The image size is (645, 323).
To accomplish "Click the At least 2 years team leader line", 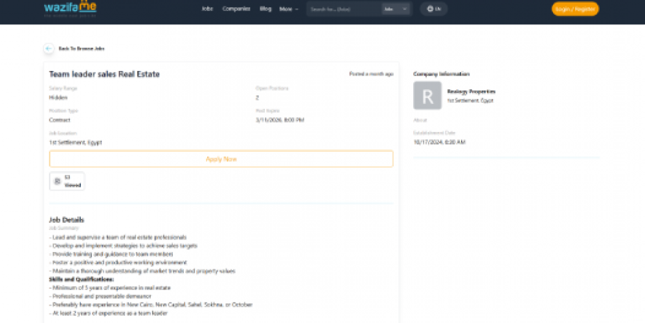I will point(108,313).
